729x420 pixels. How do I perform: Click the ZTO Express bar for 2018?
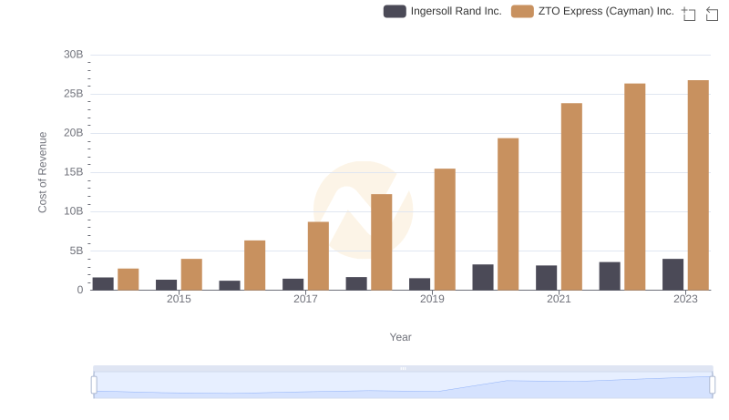click(382, 242)
